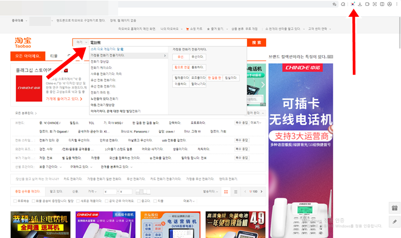401x238 pixels.
Task: Click the bookmark star icon in address bar
Action: pyautogui.click(x=334, y=4)
